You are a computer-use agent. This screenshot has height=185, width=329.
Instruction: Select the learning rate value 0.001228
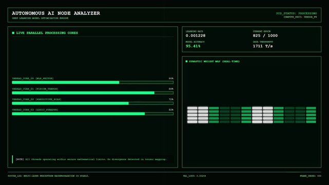196,35
